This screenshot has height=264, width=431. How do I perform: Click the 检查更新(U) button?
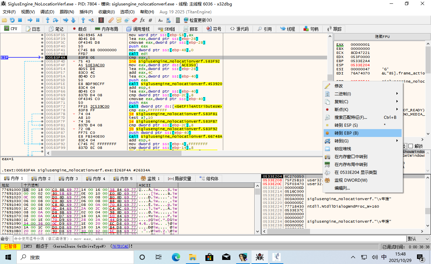click(x=198, y=20)
